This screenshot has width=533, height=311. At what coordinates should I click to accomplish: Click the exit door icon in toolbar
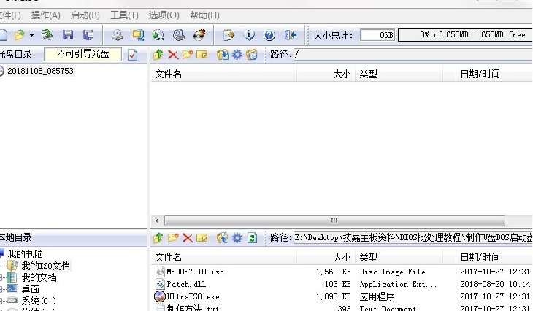tap(290, 34)
